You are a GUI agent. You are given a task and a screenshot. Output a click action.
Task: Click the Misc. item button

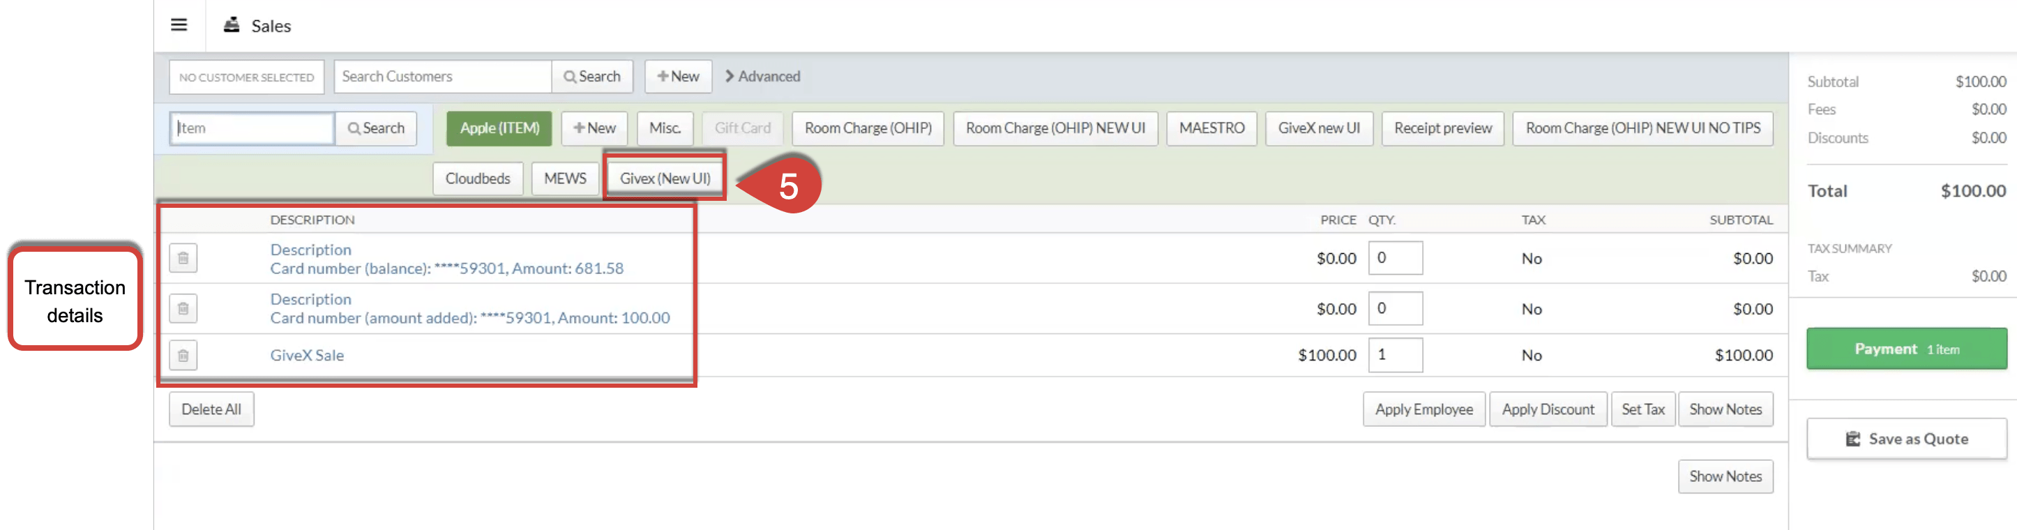click(665, 128)
